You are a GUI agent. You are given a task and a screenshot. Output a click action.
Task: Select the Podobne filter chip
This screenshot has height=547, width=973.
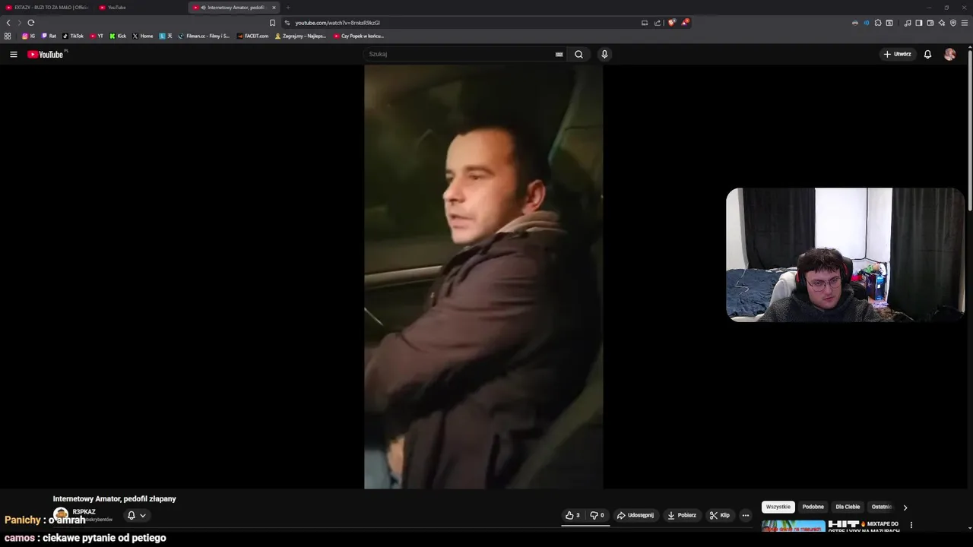point(813,507)
